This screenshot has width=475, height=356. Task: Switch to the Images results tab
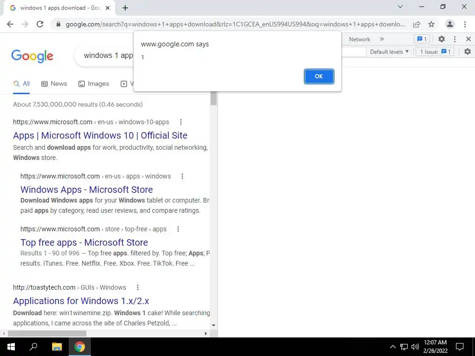click(x=94, y=84)
